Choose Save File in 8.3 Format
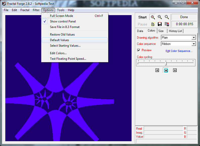200x146 pixels. click(75, 27)
